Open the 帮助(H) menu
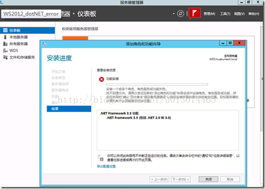 coord(254,14)
